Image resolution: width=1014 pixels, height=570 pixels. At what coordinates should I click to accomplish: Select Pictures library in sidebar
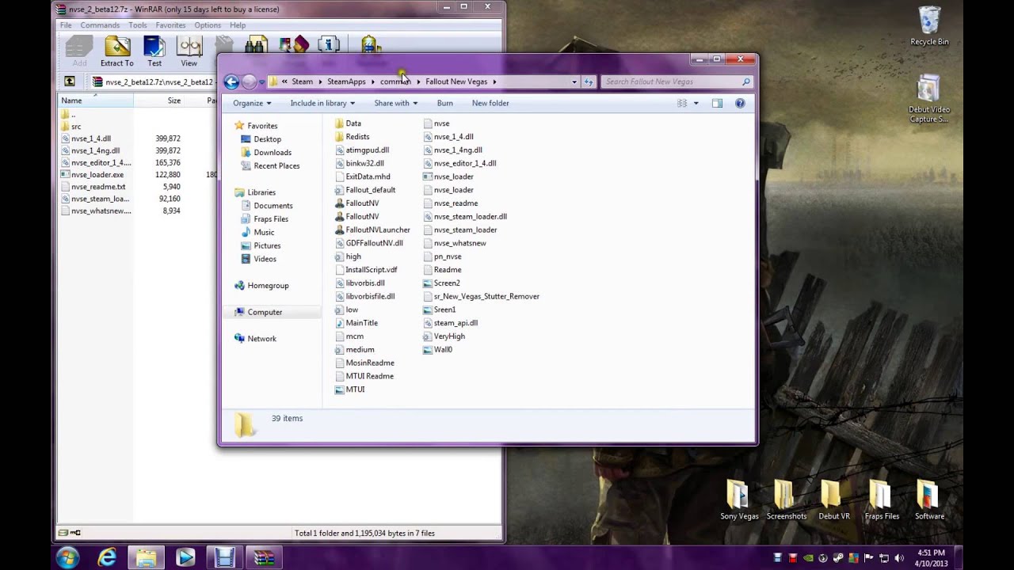(x=261, y=246)
